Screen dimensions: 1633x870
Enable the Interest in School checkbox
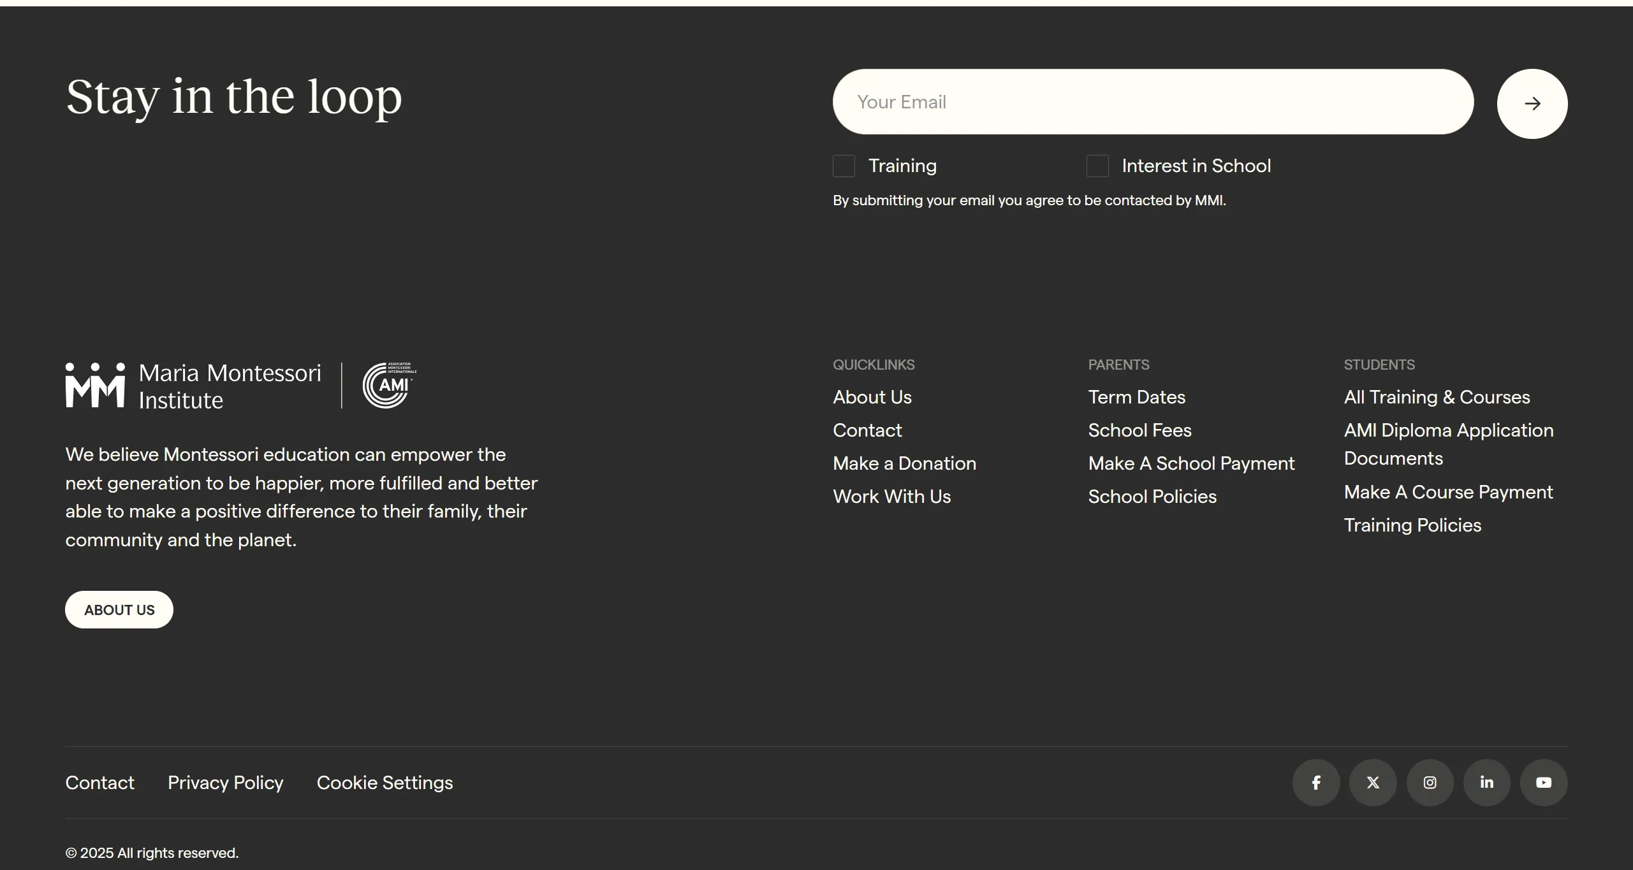pyautogui.click(x=1097, y=166)
